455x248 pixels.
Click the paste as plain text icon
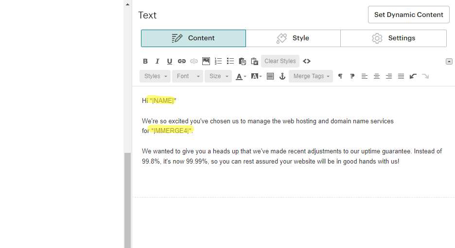pos(242,61)
